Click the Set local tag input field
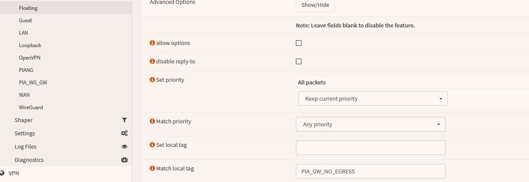 [x=370, y=148]
